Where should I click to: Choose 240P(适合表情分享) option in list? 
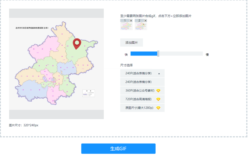(x=142, y=82)
